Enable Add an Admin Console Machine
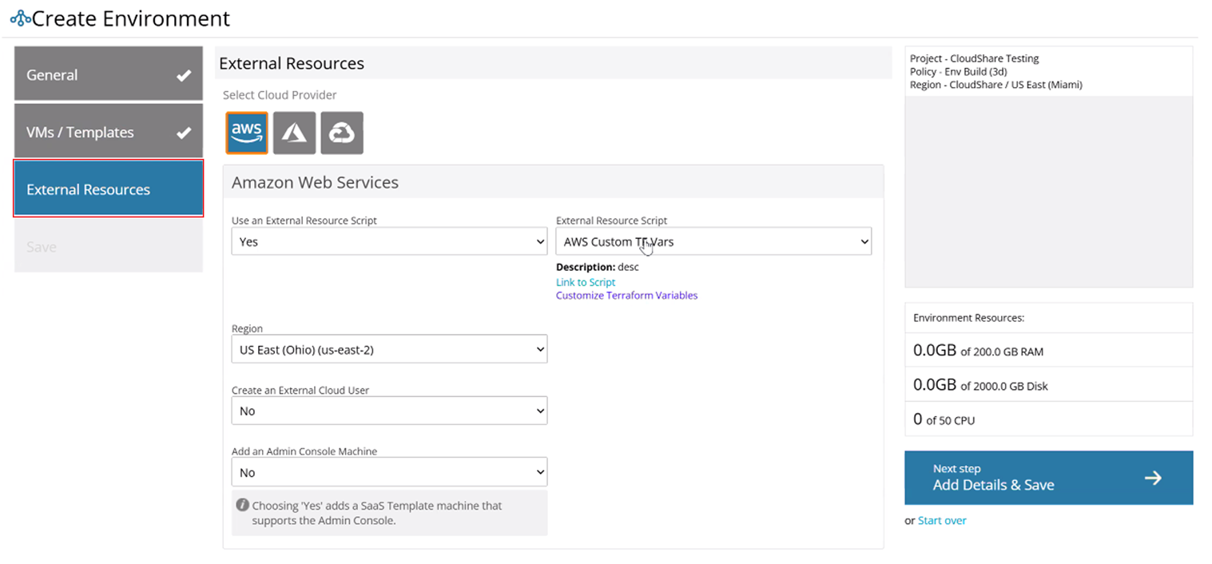 point(389,471)
